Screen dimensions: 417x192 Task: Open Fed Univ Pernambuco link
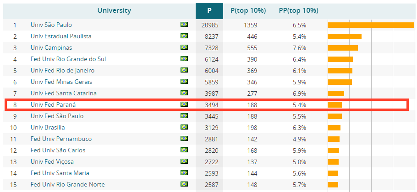[x=61, y=139]
